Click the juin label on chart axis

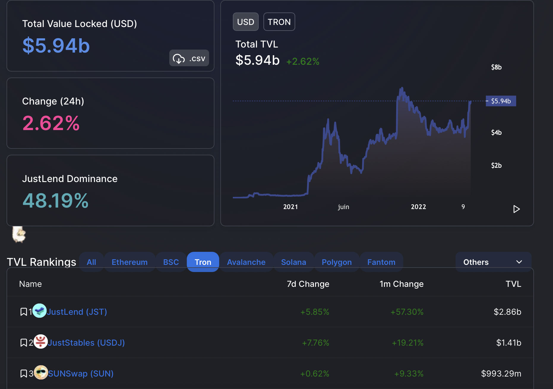pyautogui.click(x=344, y=207)
